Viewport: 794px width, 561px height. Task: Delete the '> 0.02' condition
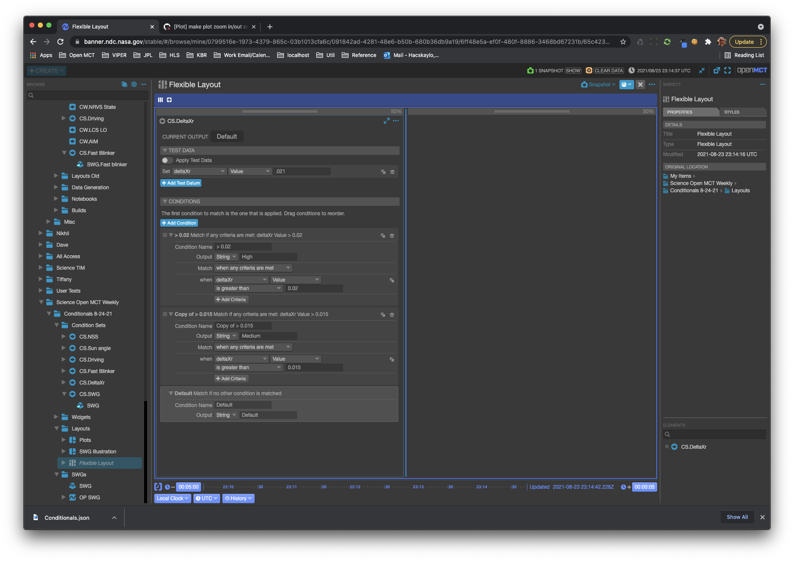tap(391, 235)
